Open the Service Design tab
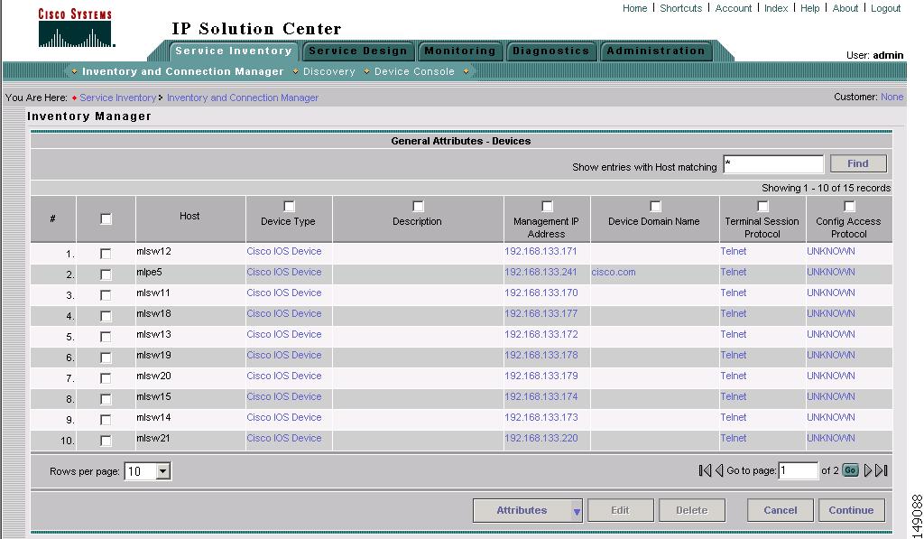The image size is (924, 539). [357, 51]
